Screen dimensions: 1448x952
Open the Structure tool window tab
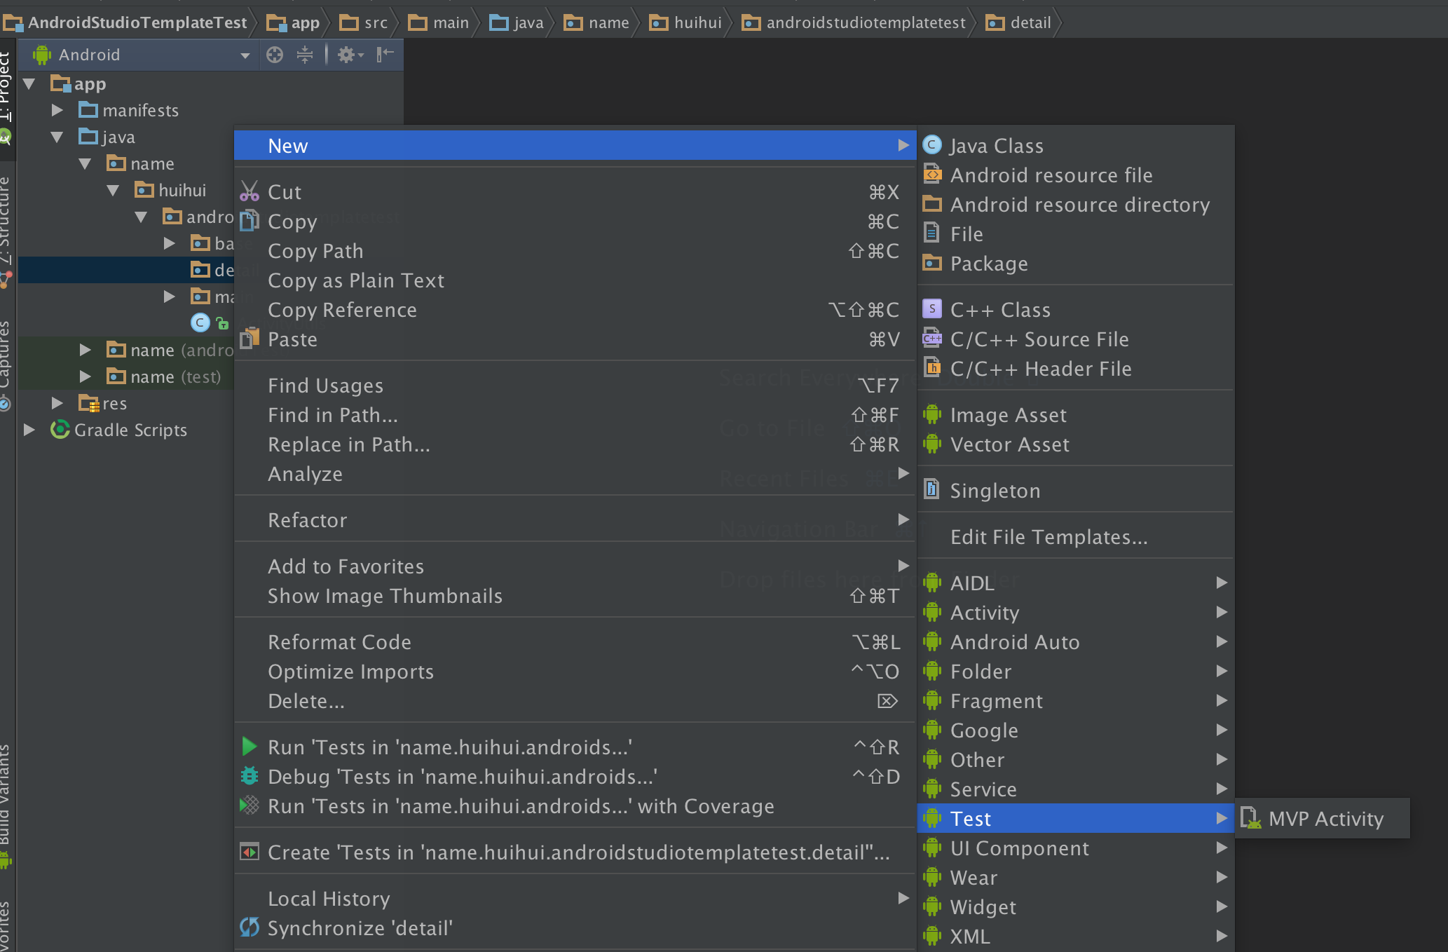pyautogui.click(x=6, y=231)
